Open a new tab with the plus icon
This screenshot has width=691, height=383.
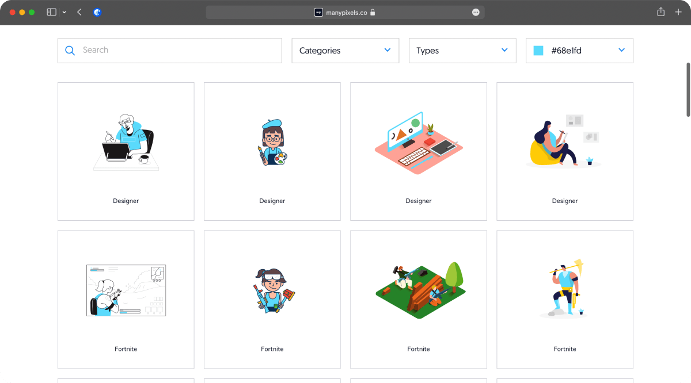[x=678, y=12]
